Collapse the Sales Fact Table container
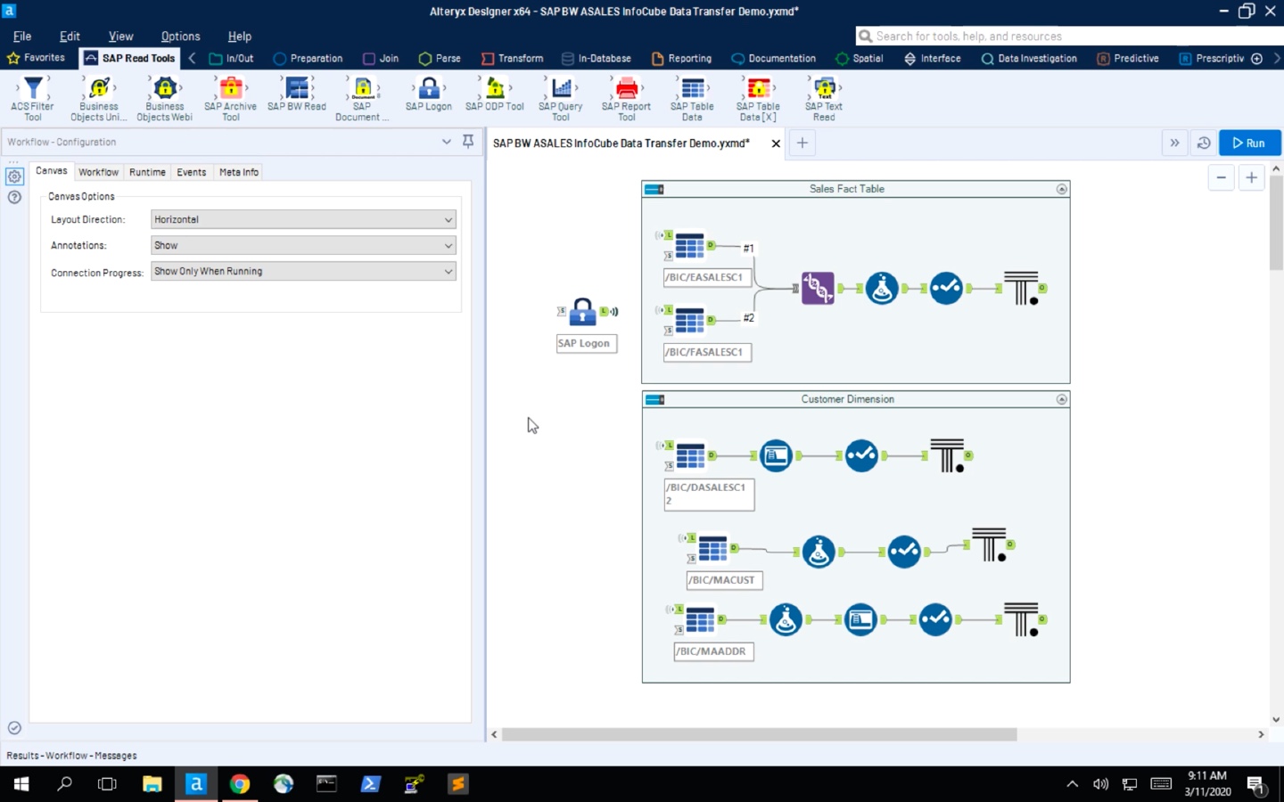Screen dimensions: 1284x802 [x=1061, y=189]
